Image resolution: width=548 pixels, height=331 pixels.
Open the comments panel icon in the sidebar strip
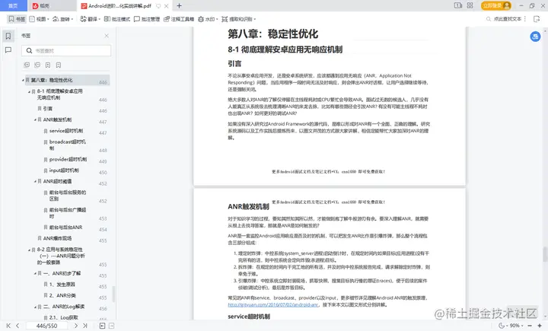pos(8,50)
